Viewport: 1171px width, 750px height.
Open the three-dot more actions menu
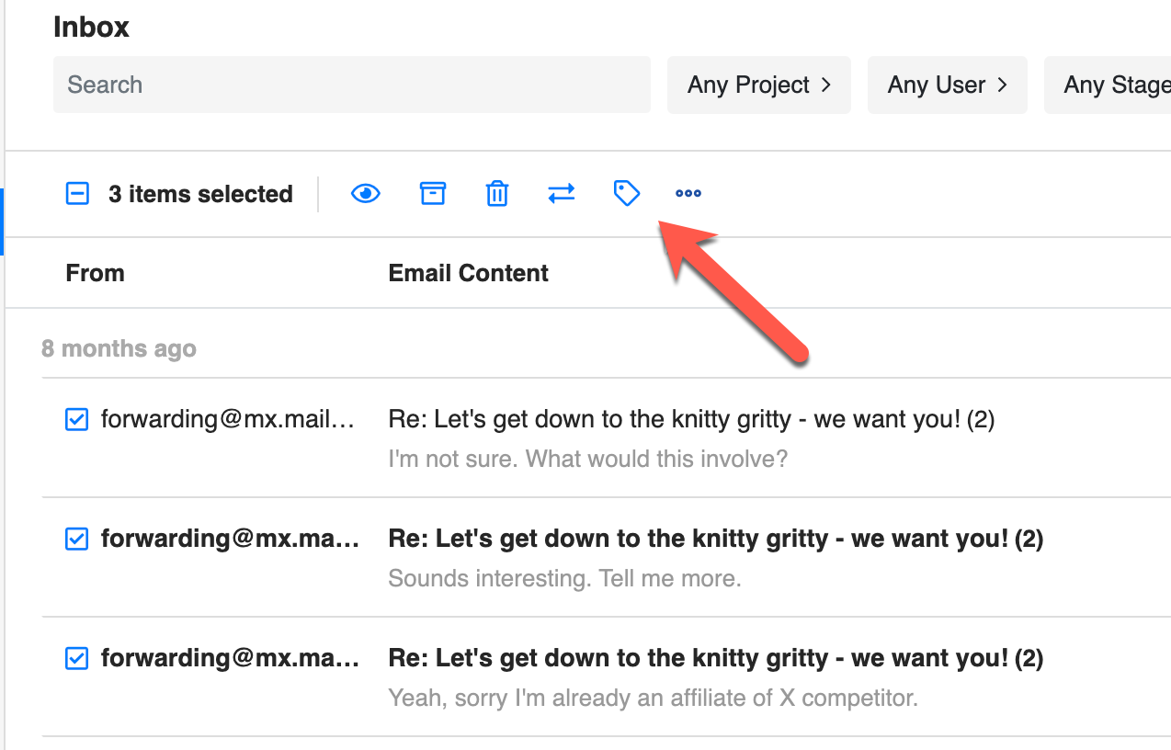pyautogui.click(x=688, y=194)
